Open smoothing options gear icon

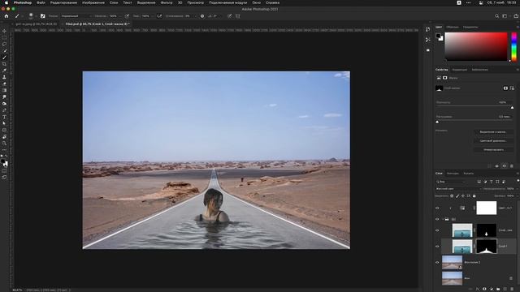pos(202,16)
